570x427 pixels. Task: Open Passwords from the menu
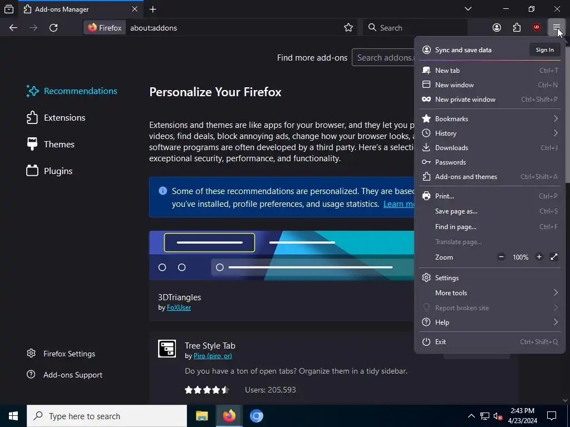click(490, 162)
